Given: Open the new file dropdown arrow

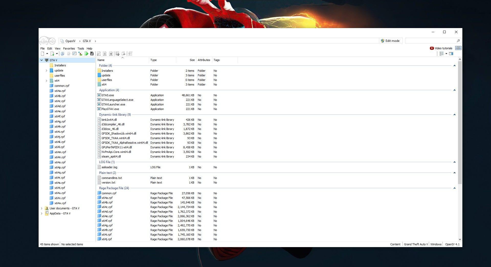Looking at the screenshot, I should click(x=47, y=54).
